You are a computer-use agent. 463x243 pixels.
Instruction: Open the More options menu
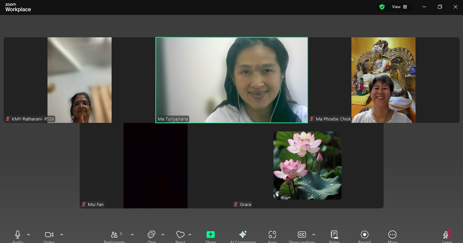(392, 235)
